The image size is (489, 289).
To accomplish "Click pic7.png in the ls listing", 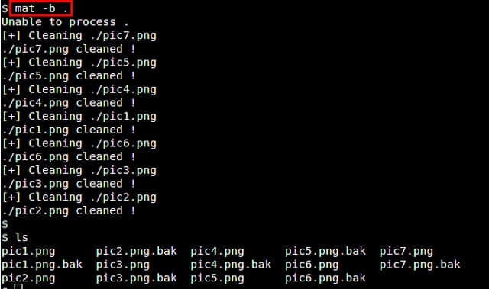I will pos(406,252).
